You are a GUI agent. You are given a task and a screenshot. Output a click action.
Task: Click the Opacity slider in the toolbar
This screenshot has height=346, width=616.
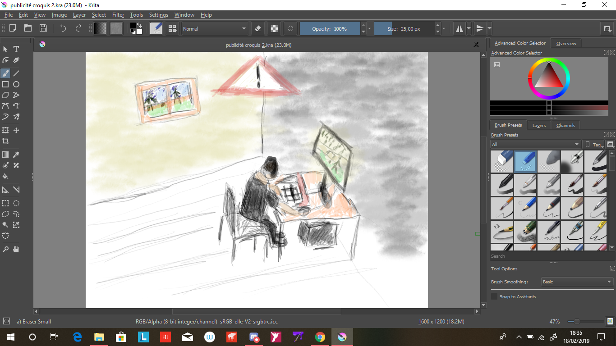tap(330, 28)
